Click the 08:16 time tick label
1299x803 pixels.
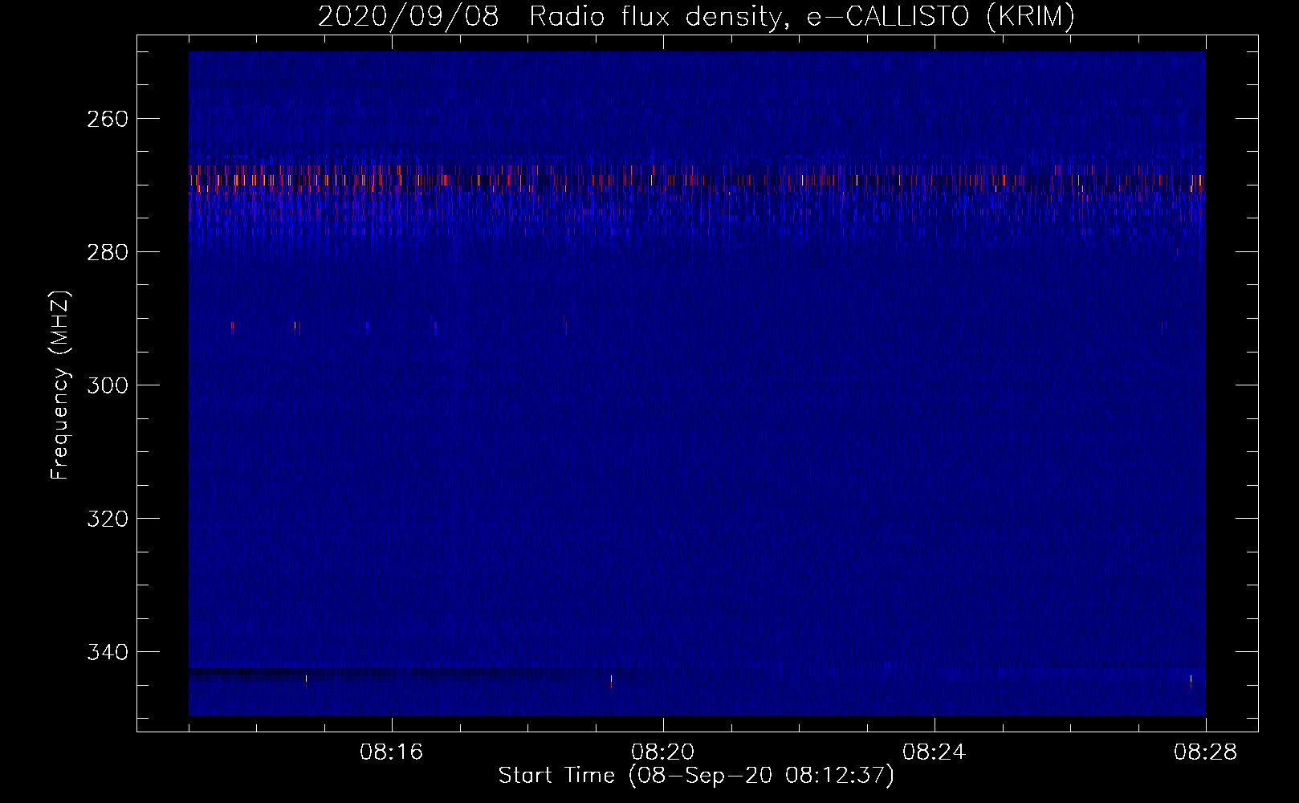point(391,752)
